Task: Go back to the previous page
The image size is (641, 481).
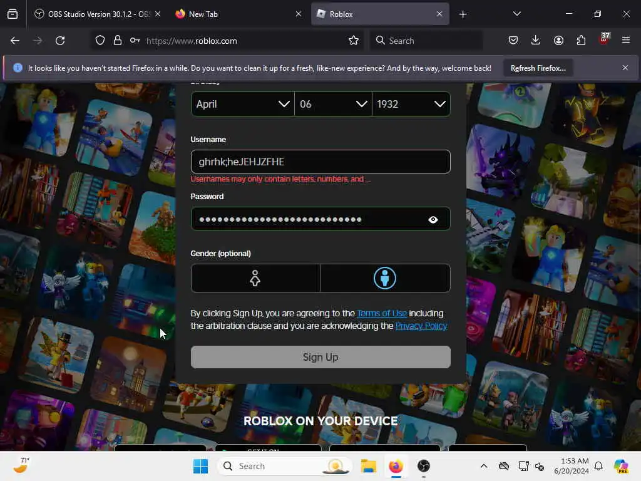Action: click(15, 41)
